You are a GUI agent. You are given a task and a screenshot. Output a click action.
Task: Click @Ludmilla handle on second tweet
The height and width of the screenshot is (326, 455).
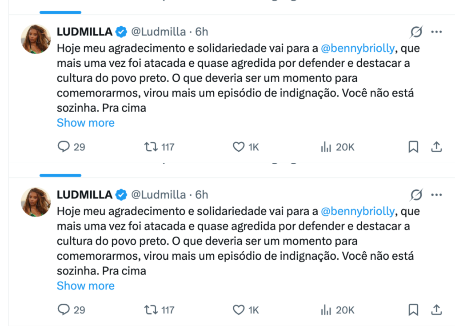[158, 195]
